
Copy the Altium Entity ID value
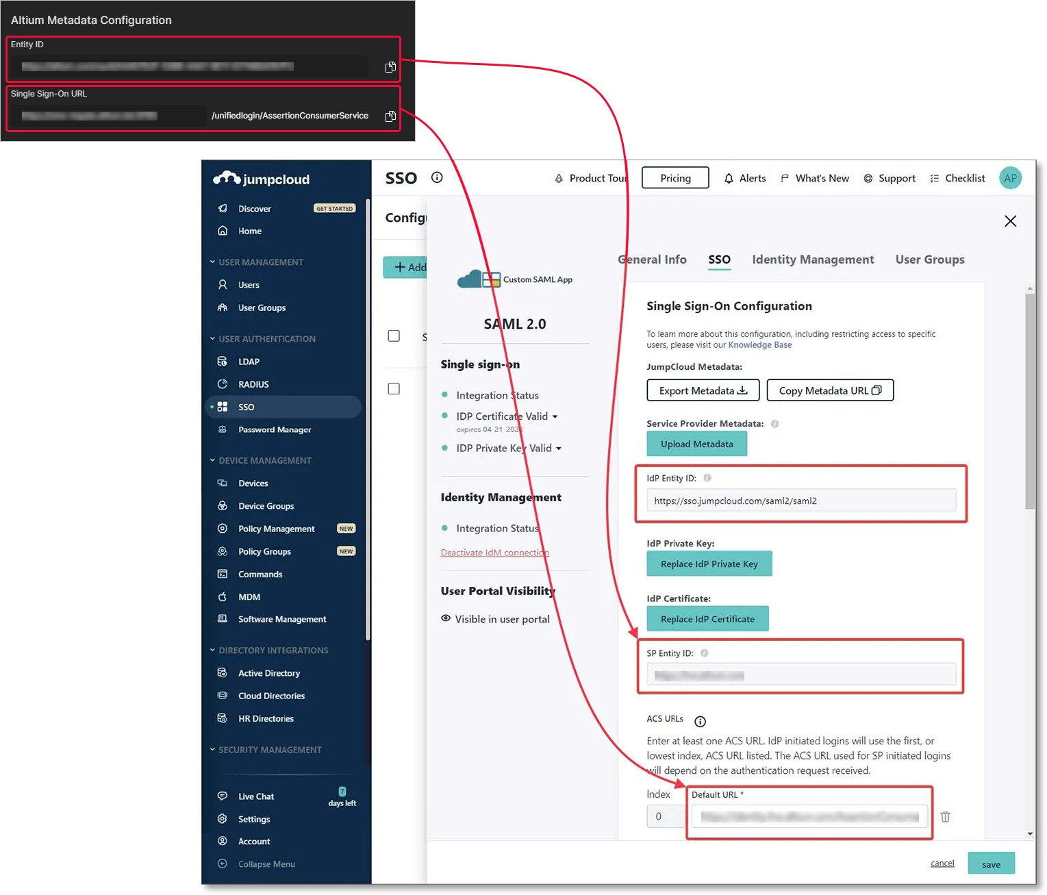click(x=390, y=67)
